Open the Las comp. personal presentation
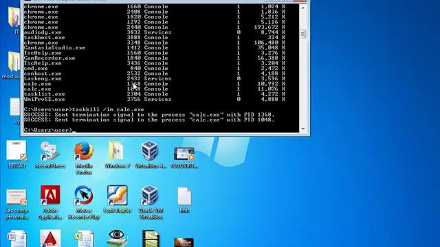This screenshot has width=440, height=247. (x=16, y=204)
